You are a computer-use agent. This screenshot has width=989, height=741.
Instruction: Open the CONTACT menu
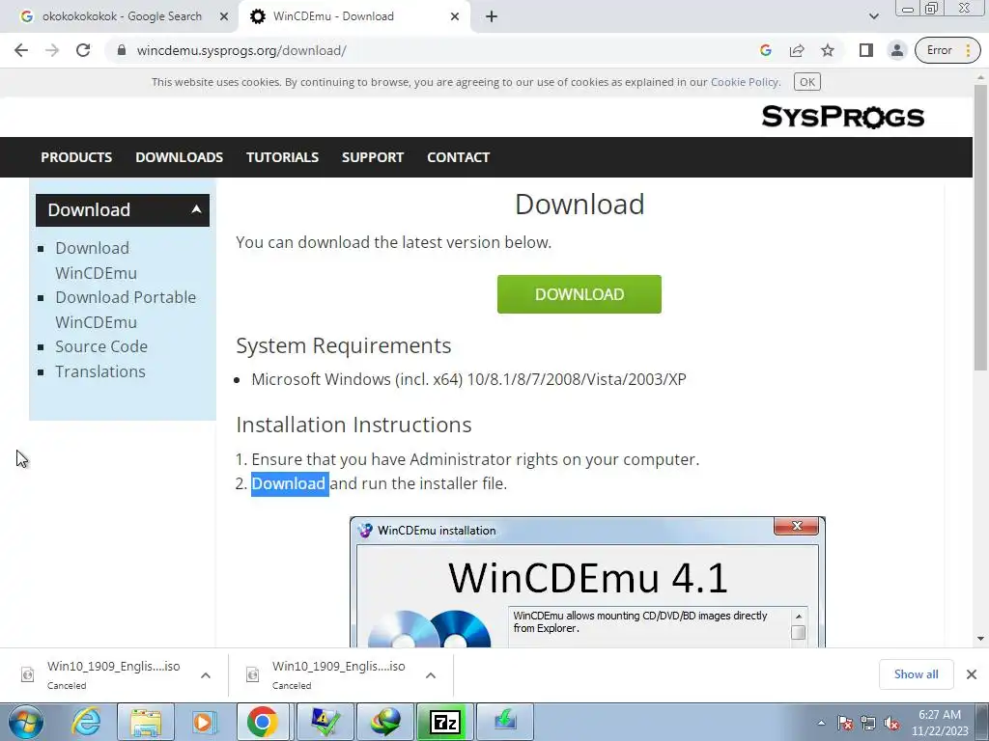point(458,157)
